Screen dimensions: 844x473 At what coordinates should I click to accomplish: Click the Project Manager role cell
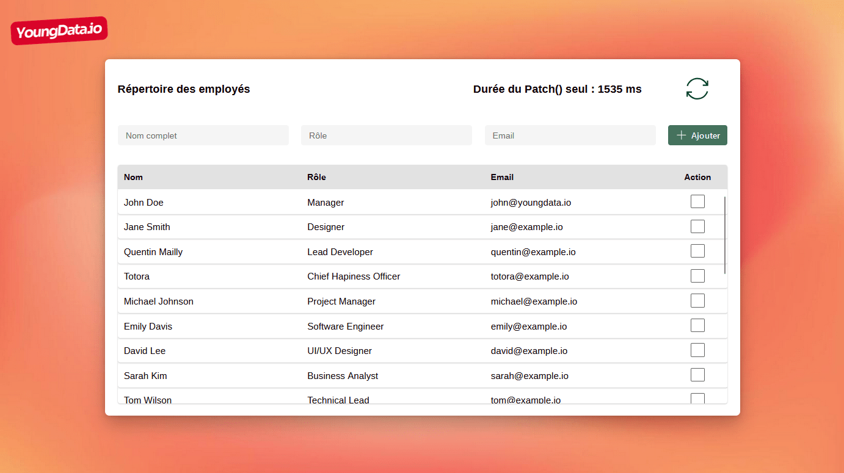click(x=341, y=301)
